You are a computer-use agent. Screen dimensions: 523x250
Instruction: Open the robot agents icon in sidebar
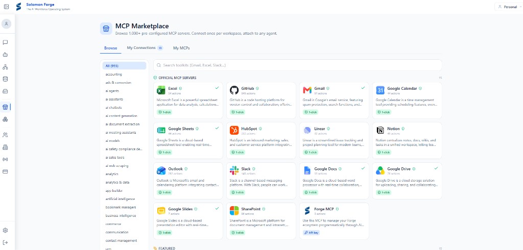pyautogui.click(x=5, y=55)
